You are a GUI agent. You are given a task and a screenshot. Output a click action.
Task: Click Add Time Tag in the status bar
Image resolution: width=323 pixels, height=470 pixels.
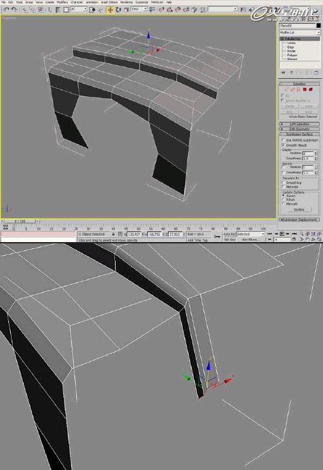point(197,240)
